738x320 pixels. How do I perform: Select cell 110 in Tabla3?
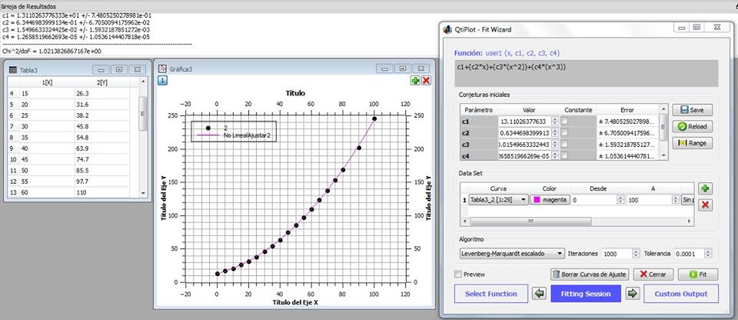pos(102,192)
